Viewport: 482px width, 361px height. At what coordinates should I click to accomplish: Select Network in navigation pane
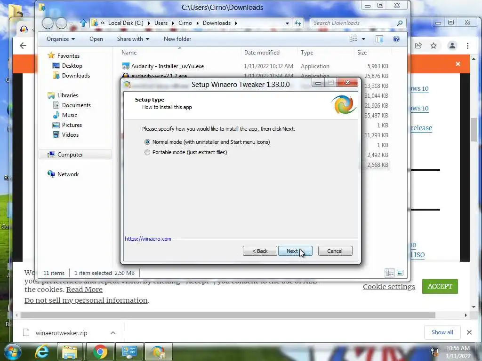pos(68,174)
